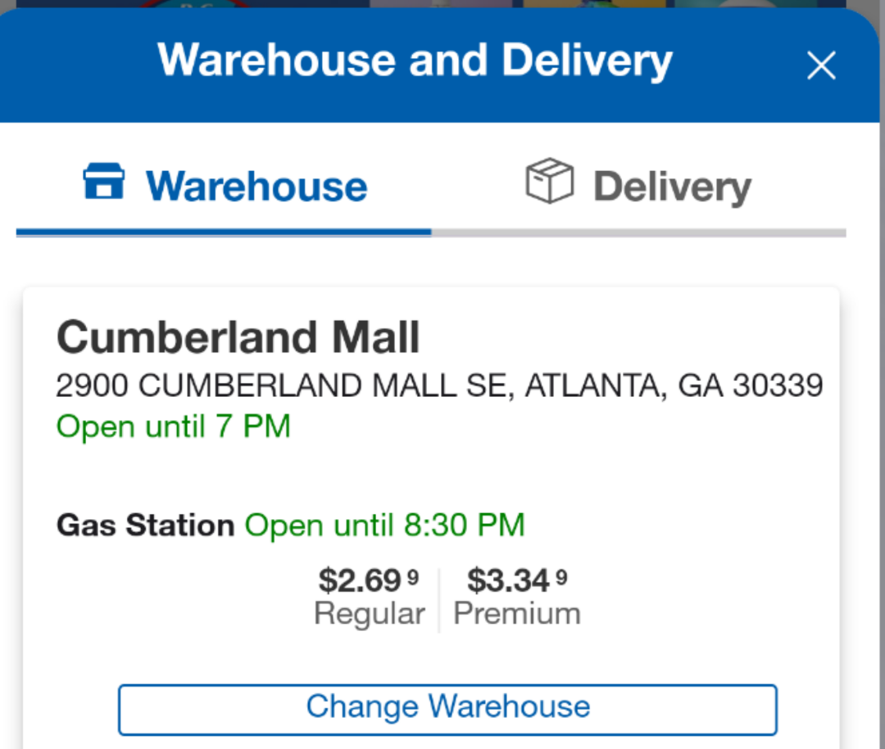Viewport: 885px width, 749px height.
Task: Click the $3.34 premium gas price
Action: 517,580
